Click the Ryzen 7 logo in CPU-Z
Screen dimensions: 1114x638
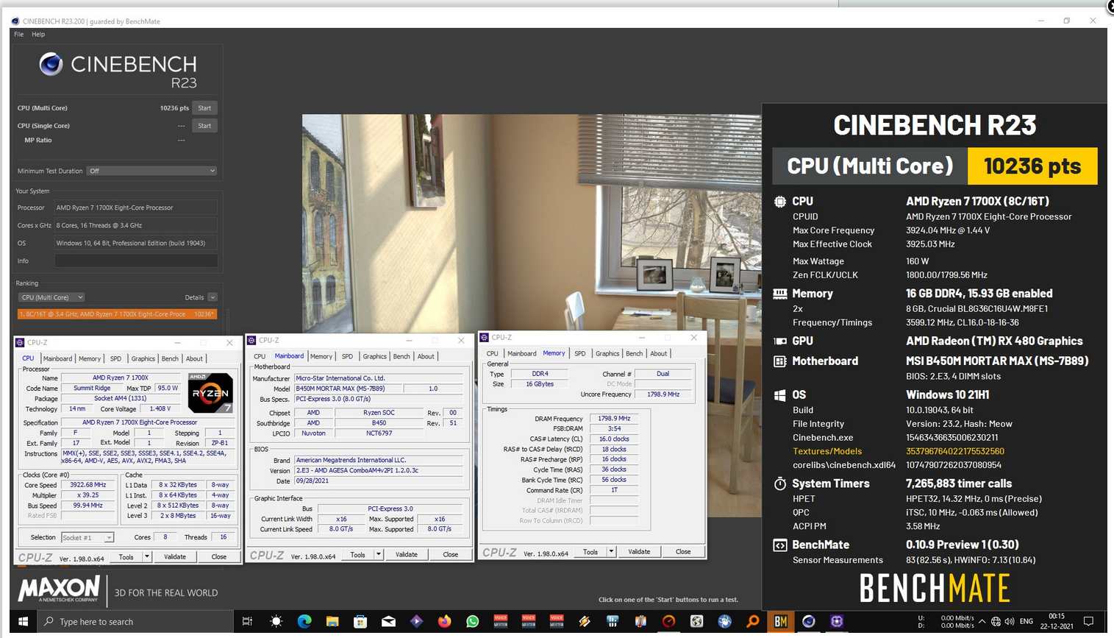tap(210, 393)
